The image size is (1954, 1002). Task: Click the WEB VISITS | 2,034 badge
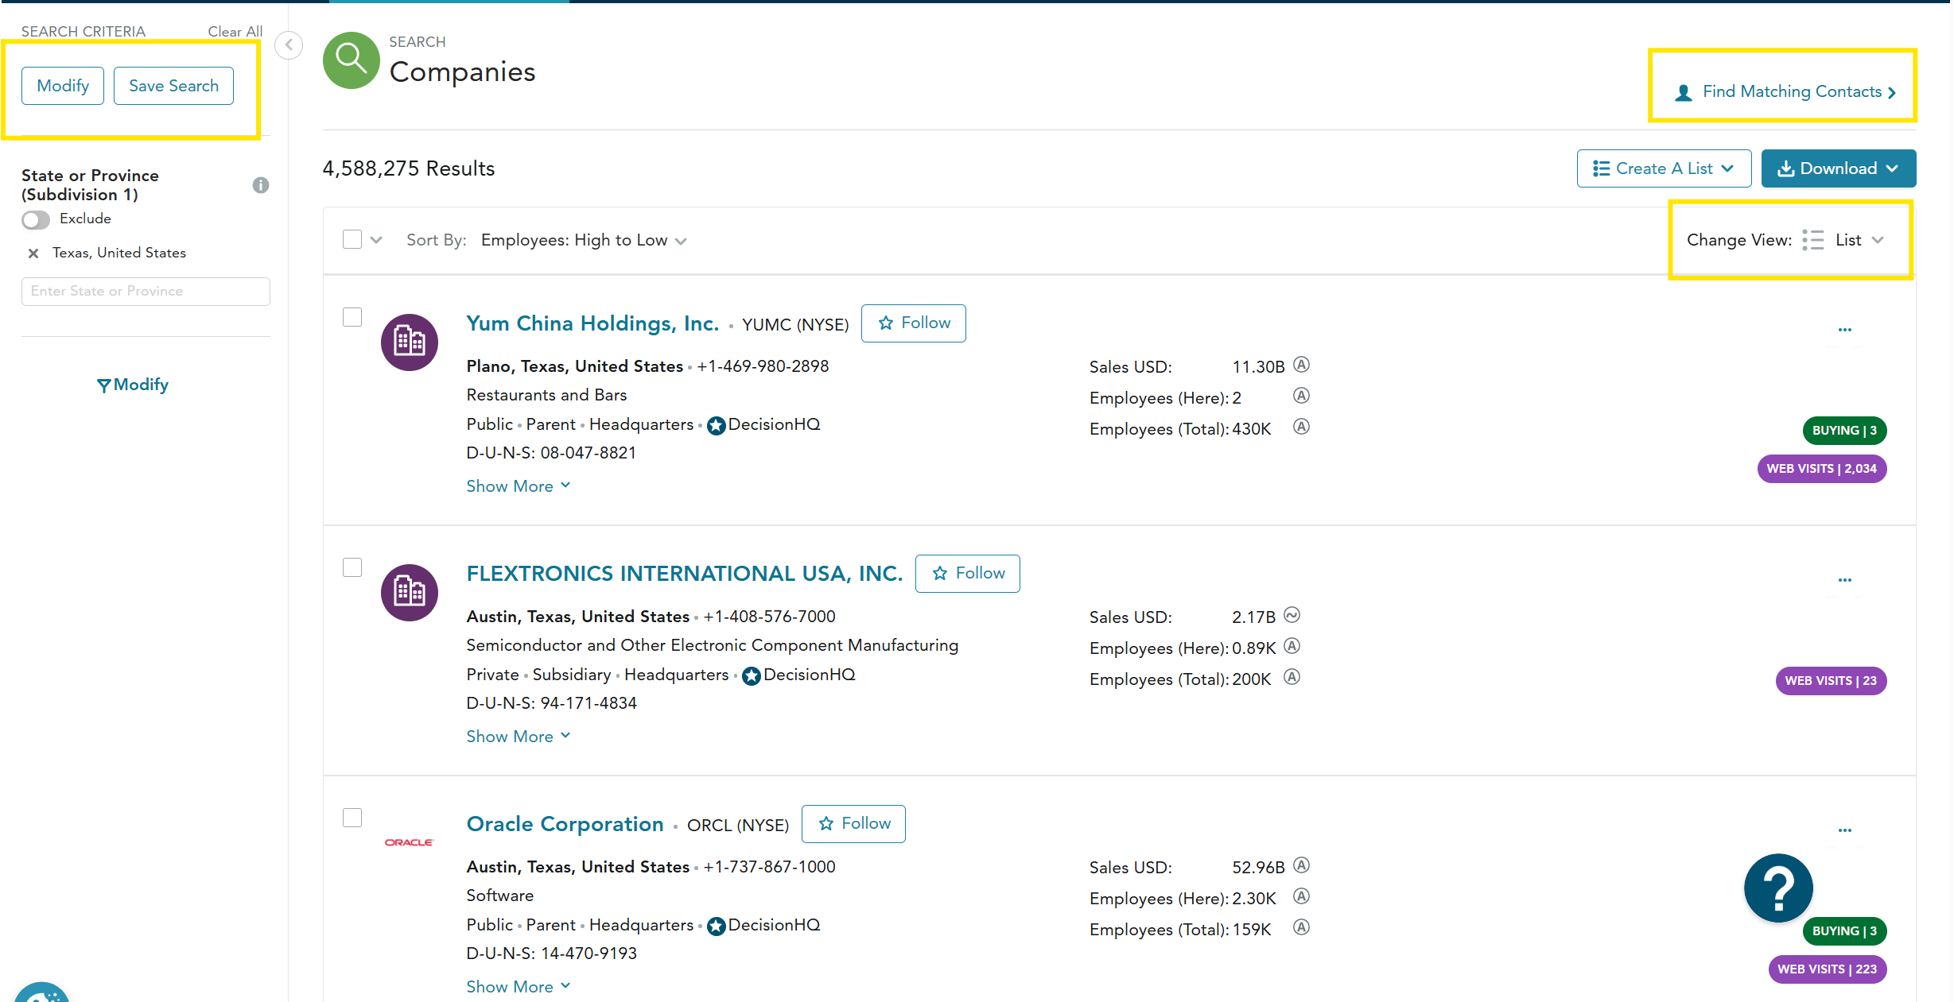coord(1822,469)
